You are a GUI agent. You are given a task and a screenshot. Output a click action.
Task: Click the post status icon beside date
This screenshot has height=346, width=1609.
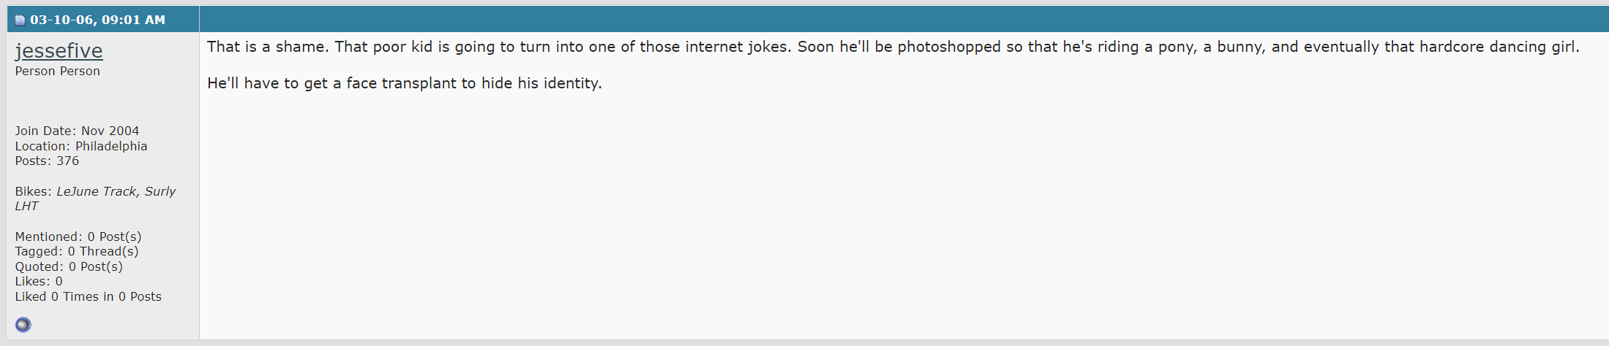pyautogui.click(x=20, y=20)
